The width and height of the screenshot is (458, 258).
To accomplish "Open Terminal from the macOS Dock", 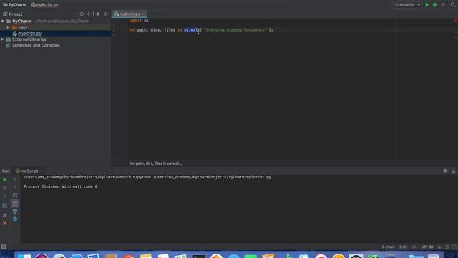I will (199, 256).
